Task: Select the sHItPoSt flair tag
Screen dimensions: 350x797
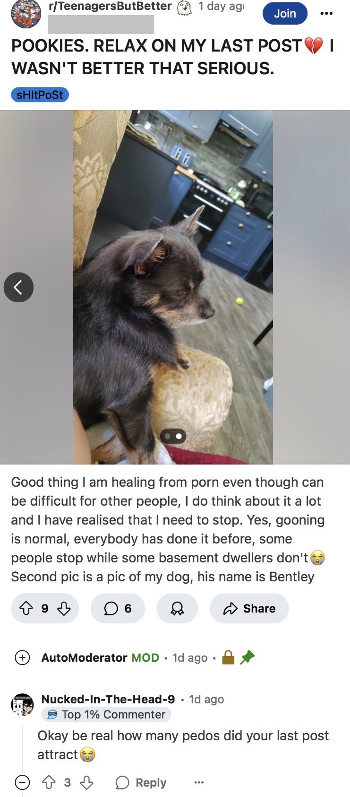Action: (x=40, y=95)
